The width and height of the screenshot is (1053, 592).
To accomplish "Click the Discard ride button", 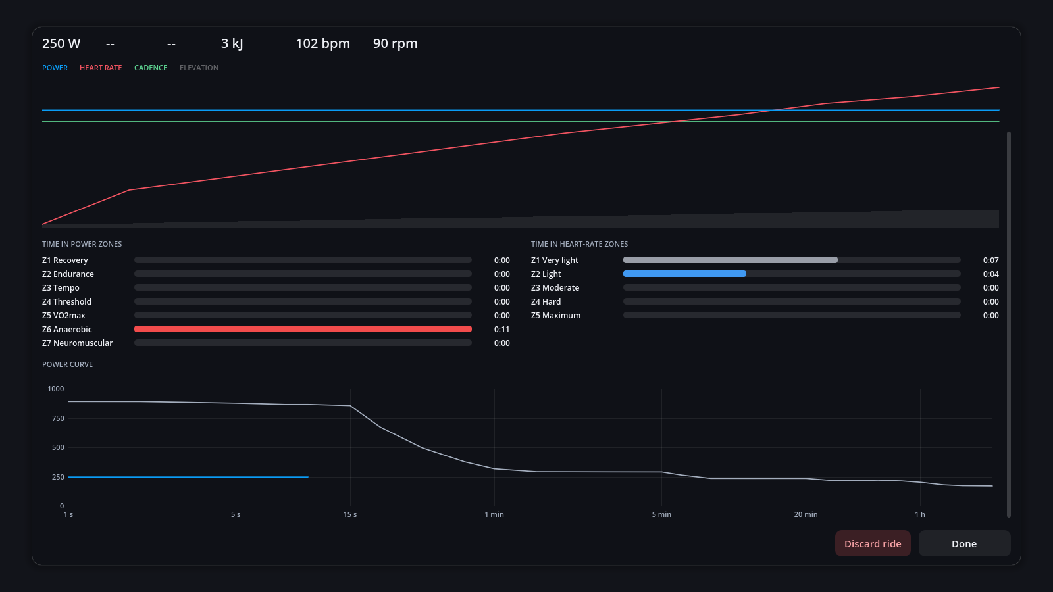I will click(873, 543).
